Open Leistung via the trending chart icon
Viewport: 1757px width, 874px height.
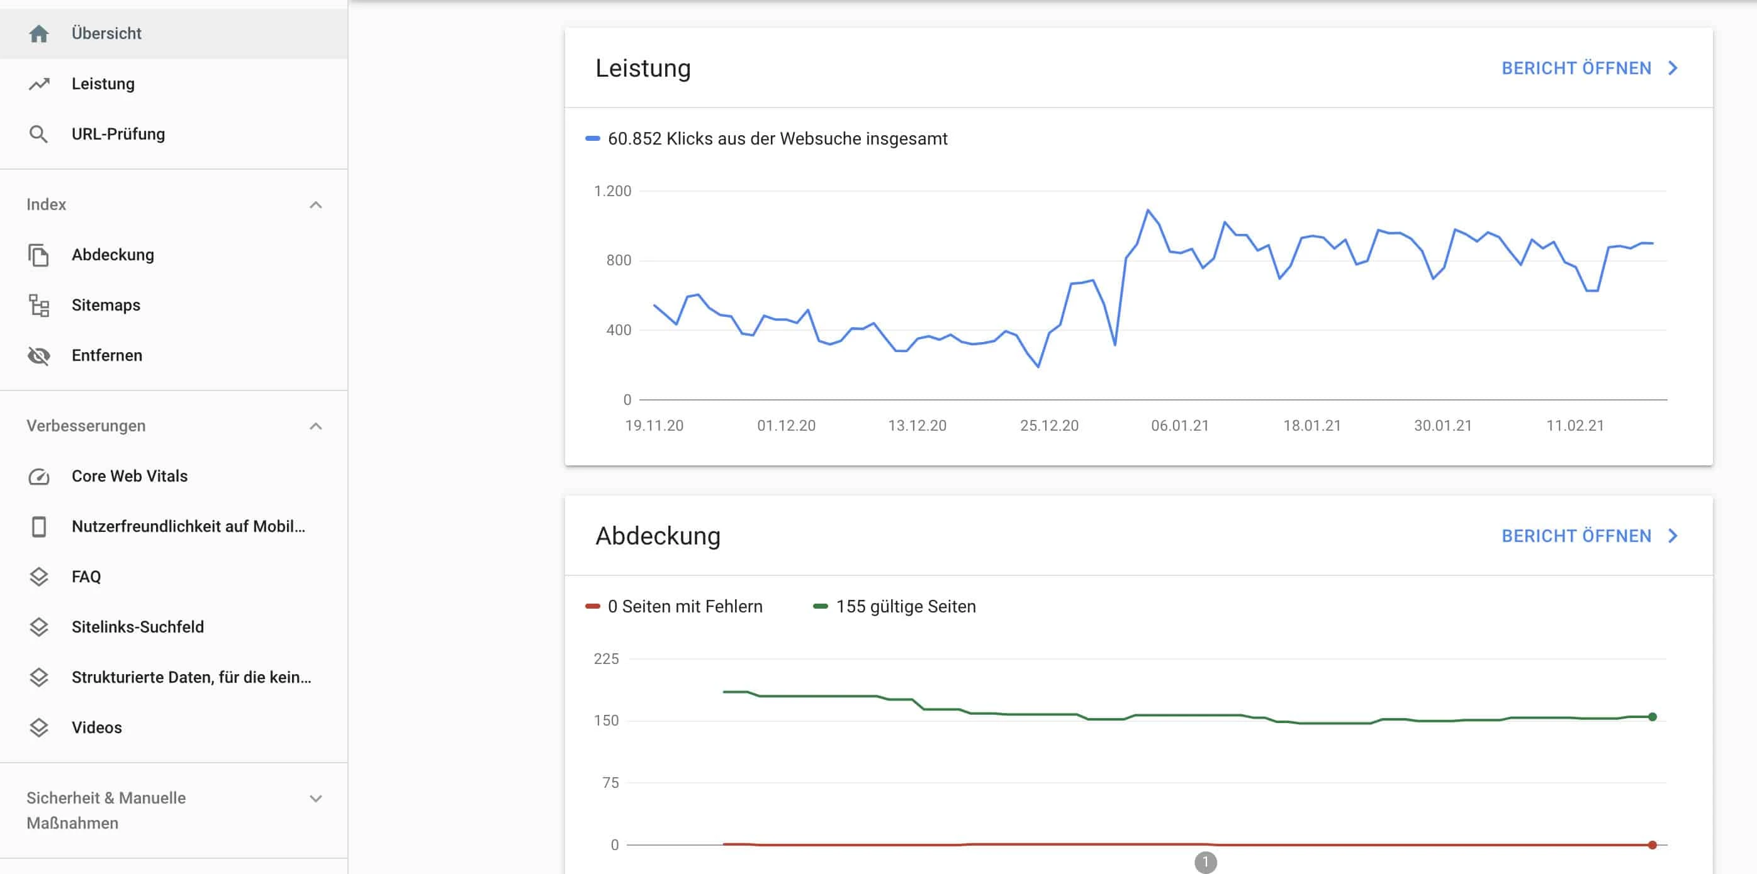pyautogui.click(x=39, y=83)
